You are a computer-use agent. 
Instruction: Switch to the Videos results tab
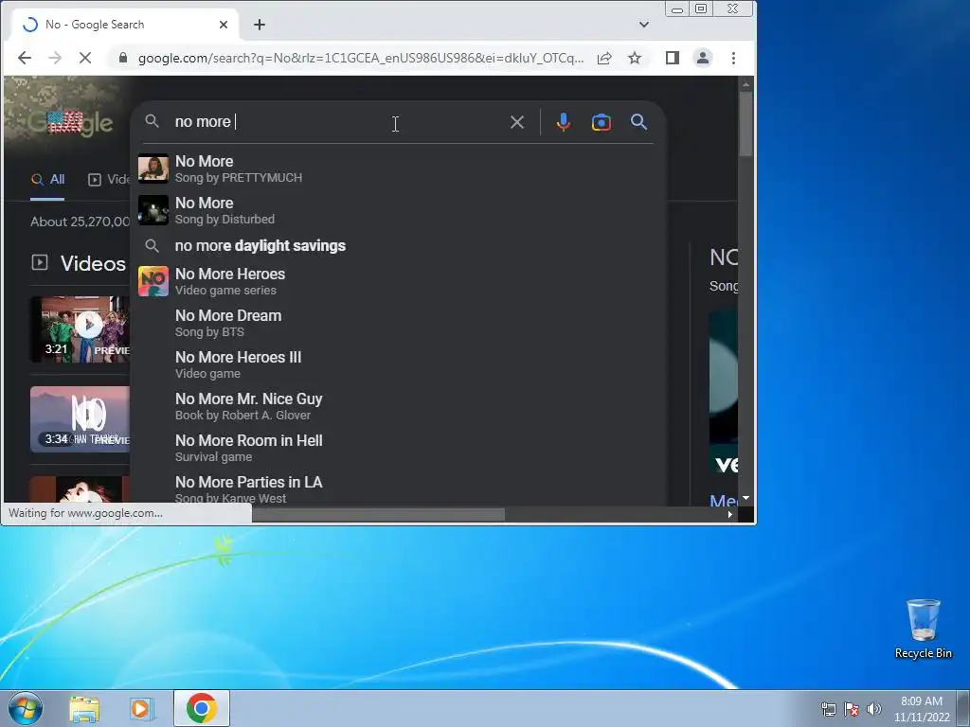109,180
